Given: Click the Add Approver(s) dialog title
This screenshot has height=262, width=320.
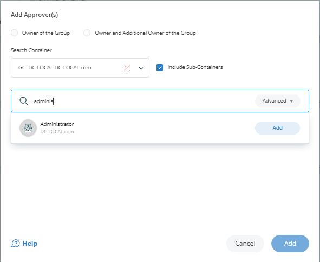Looking at the screenshot, I should (x=35, y=15).
